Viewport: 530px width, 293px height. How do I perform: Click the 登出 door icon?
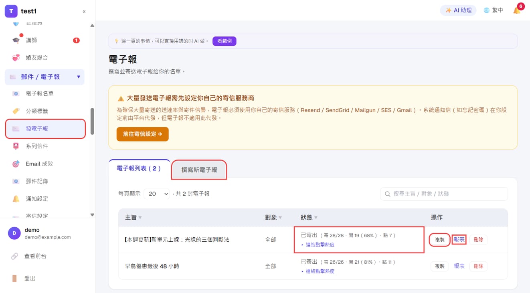[14, 279]
